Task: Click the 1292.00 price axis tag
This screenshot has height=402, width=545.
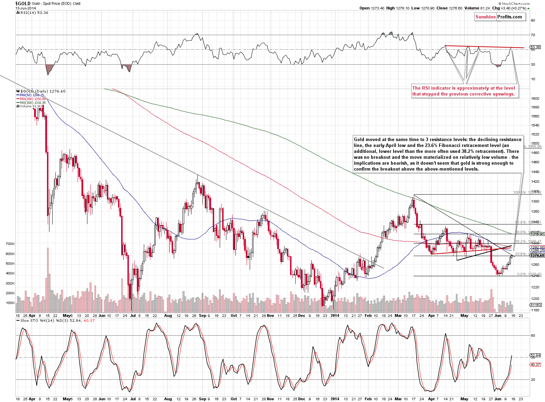Action: click(537, 247)
